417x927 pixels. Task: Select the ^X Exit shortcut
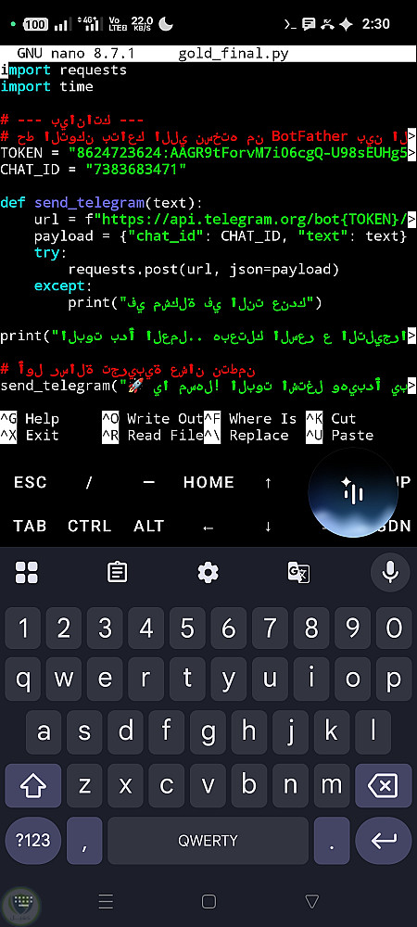point(30,436)
